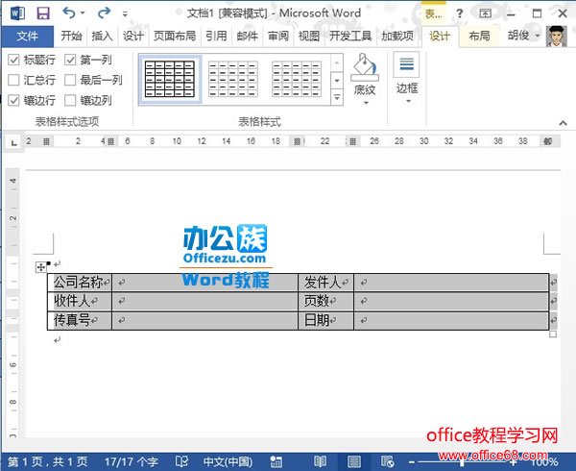Switch to the 页面布局 tab
576x471 pixels.
point(175,36)
